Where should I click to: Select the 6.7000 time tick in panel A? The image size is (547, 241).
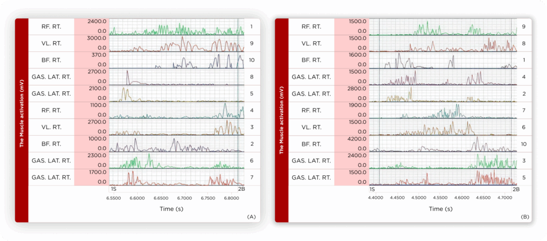[185, 198]
